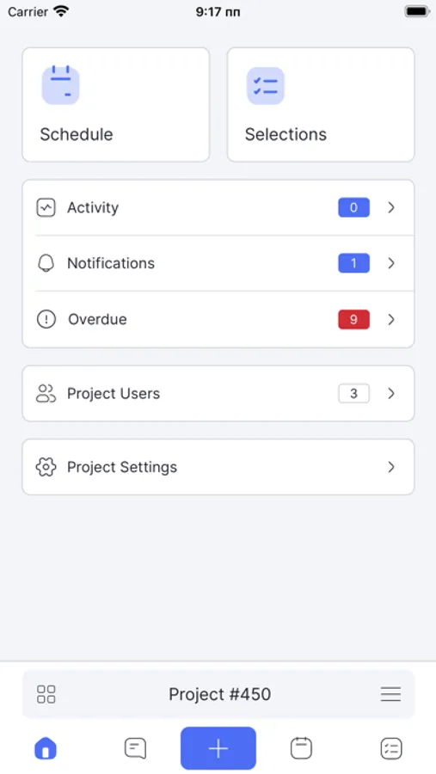This screenshot has width=436, height=774.
Task: Switch to the checklist tab in the bottom bar
Action: coord(391,748)
